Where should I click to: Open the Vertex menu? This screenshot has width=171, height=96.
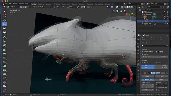[x=49, y=7]
